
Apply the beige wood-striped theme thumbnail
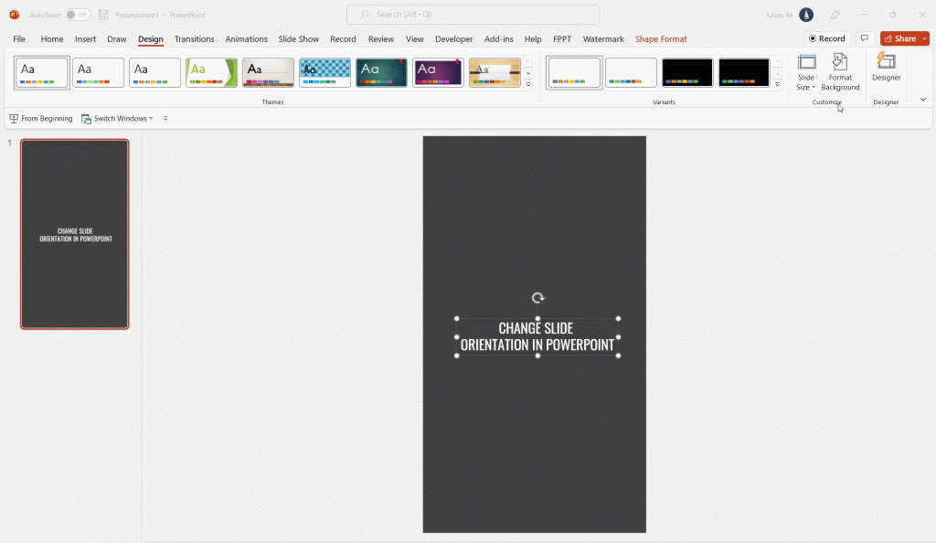pos(268,73)
